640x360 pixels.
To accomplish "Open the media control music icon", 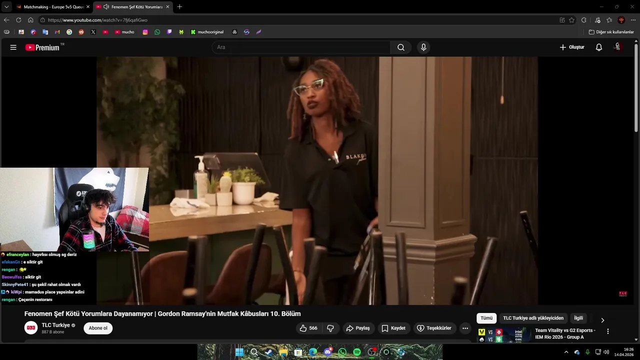I will [597, 20].
